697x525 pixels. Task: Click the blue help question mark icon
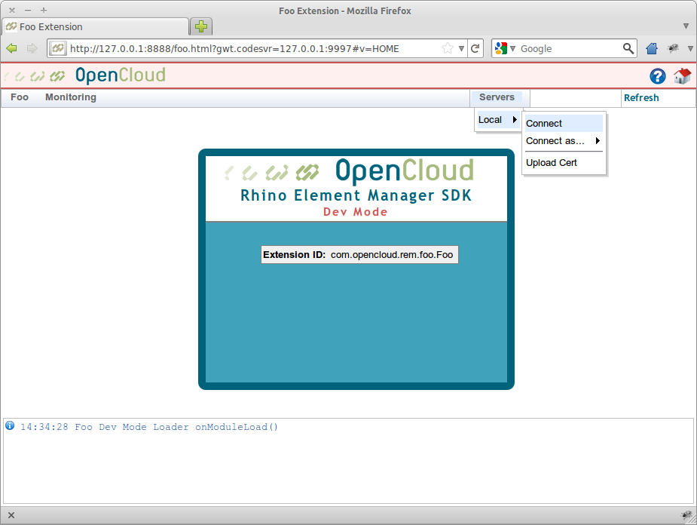tap(658, 76)
